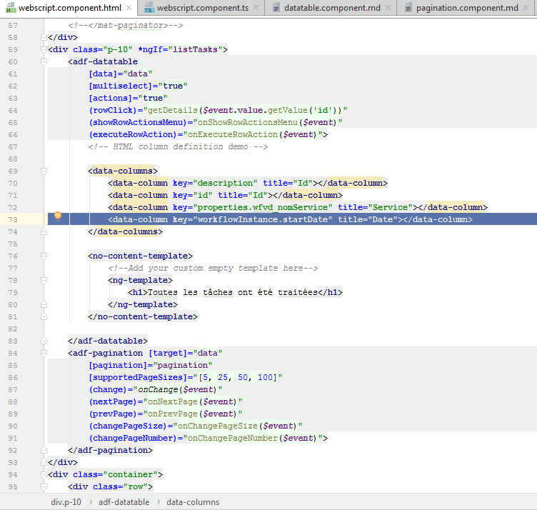This screenshot has height=510, width=537.
Task: Collapse the div container block on line 94
Action: pos(44,474)
